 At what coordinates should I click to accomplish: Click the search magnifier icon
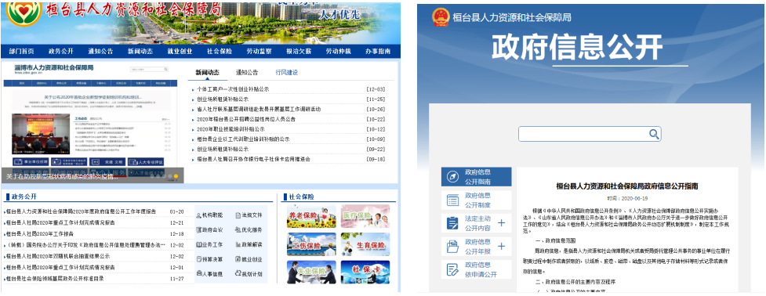pyautogui.click(x=654, y=134)
